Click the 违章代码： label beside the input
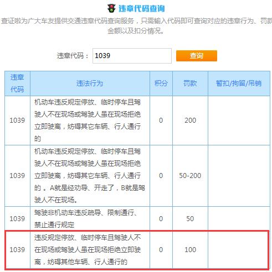The width and height of the screenshot is (272, 272). click(x=73, y=56)
